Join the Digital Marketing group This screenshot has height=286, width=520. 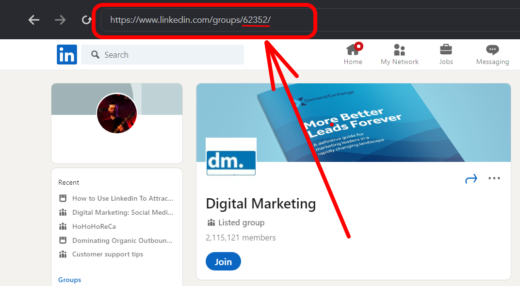pyautogui.click(x=223, y=262)
